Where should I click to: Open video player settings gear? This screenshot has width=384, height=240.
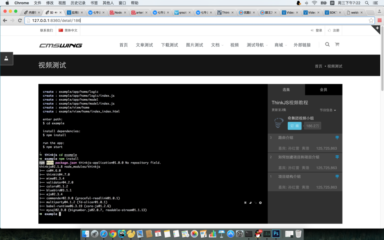(x=260, y=202)
